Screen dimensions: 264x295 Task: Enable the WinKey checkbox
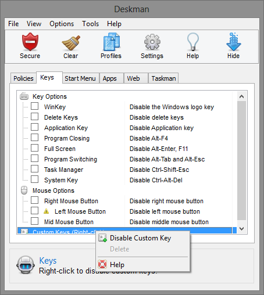click(34, 106)
